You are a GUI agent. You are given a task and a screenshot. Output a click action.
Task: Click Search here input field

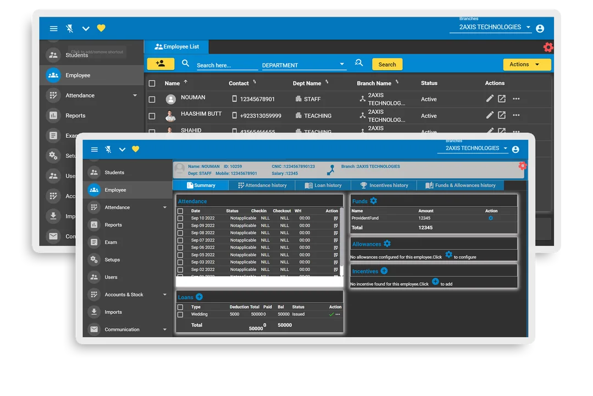227,65
